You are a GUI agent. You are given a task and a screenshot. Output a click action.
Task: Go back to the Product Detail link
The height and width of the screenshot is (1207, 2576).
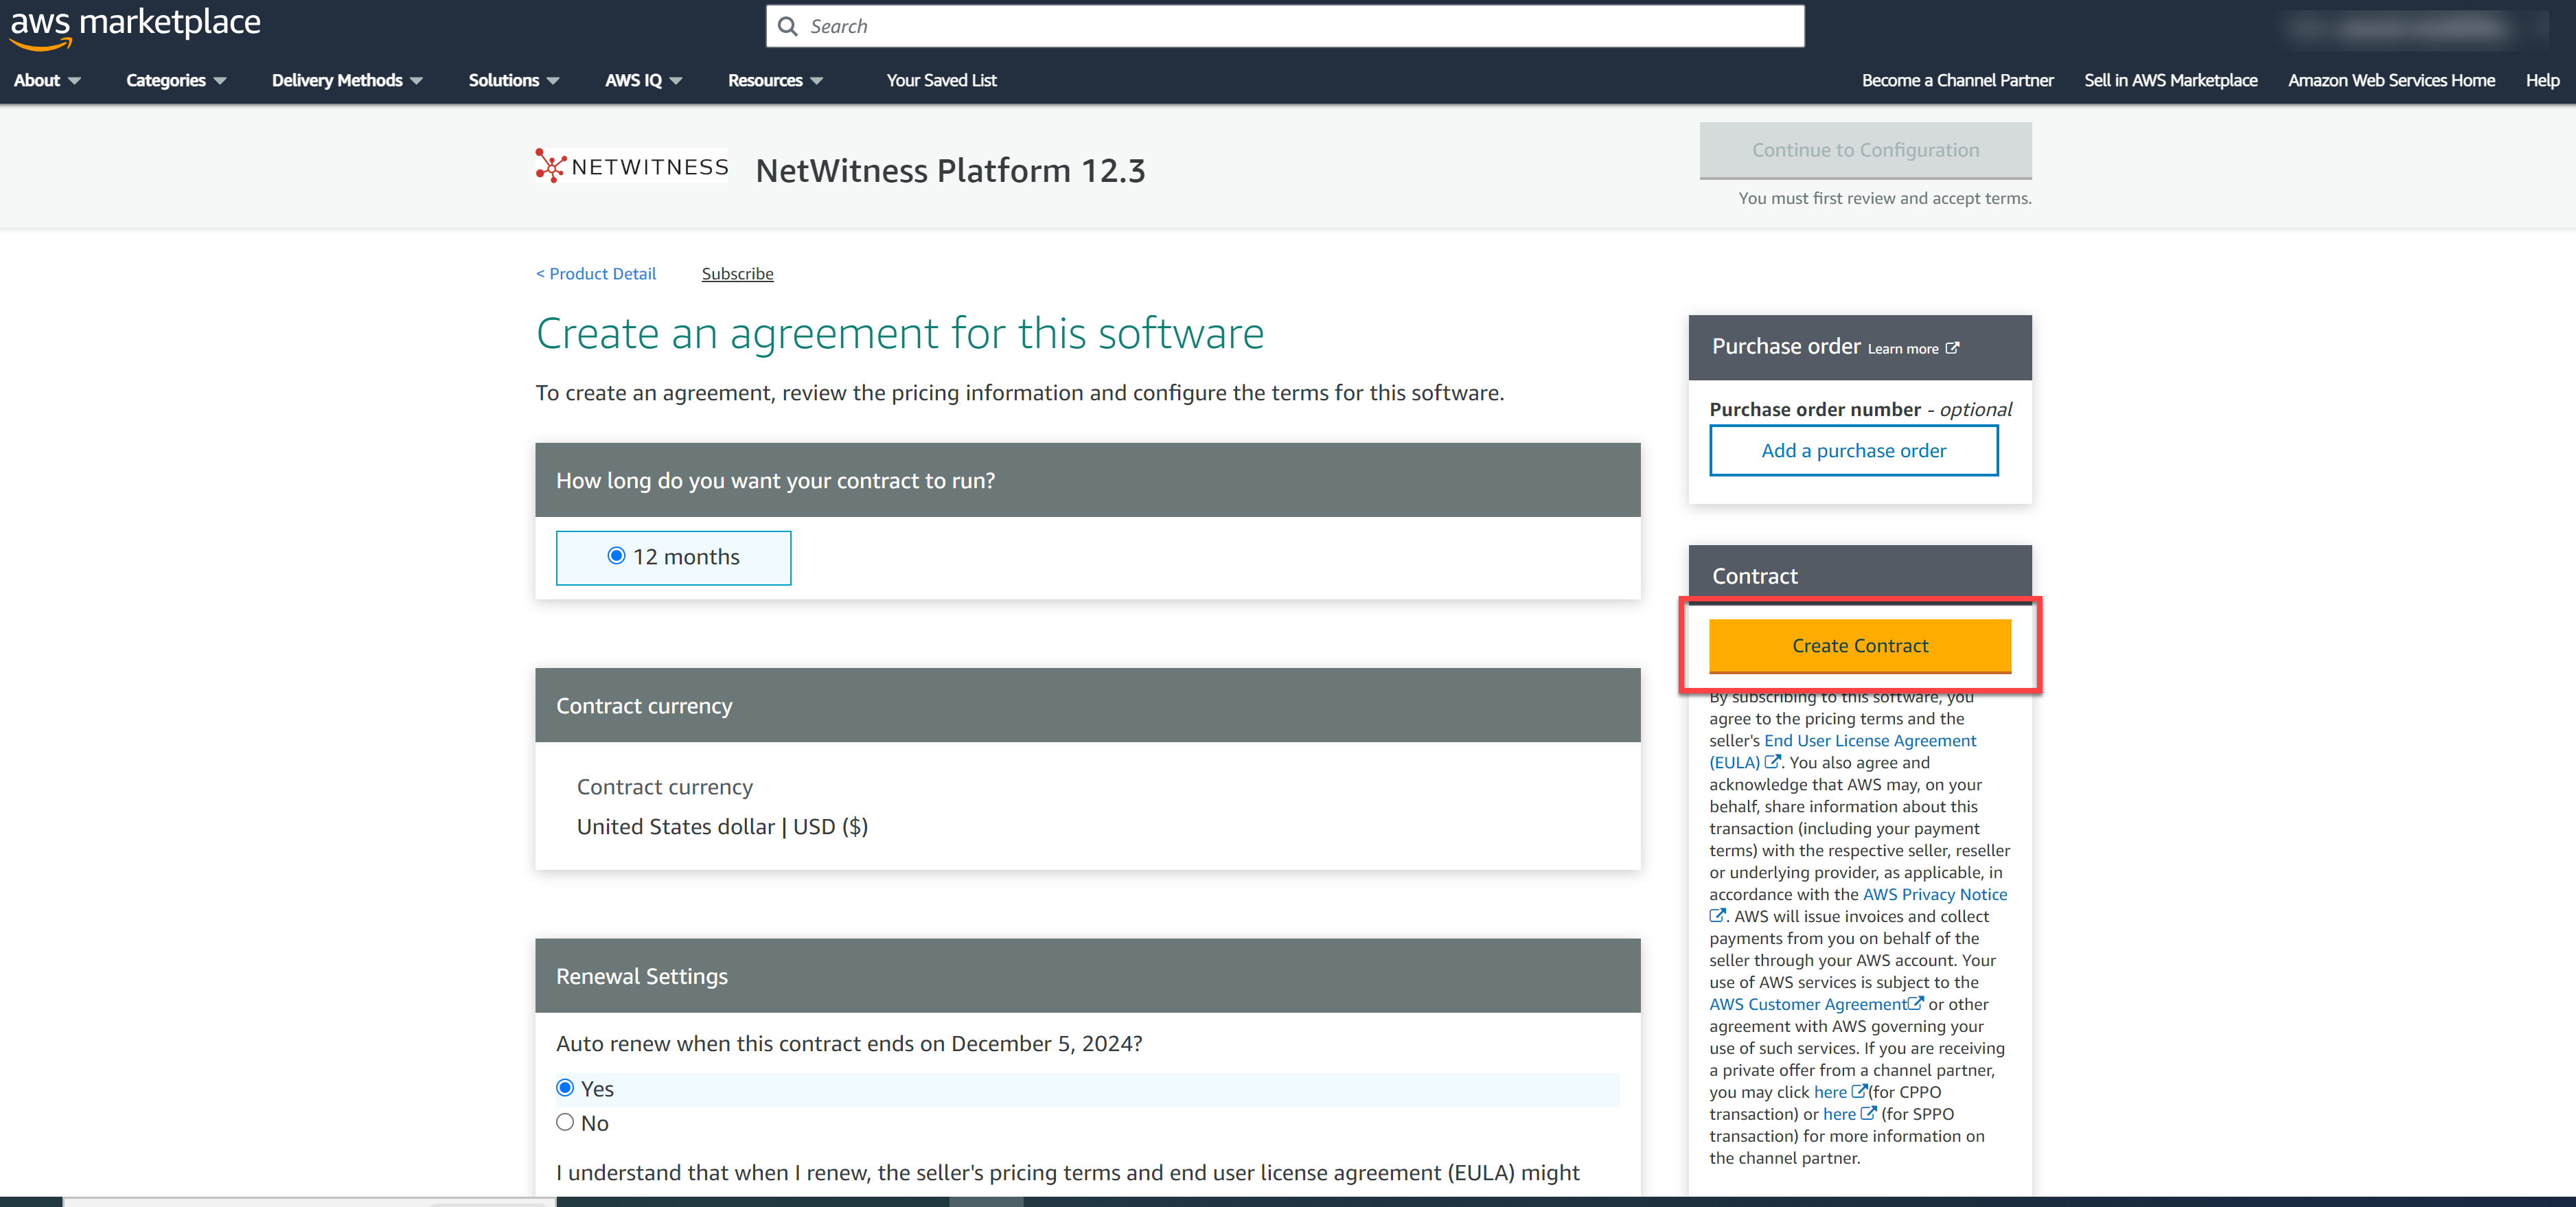[x=596, y=273]
